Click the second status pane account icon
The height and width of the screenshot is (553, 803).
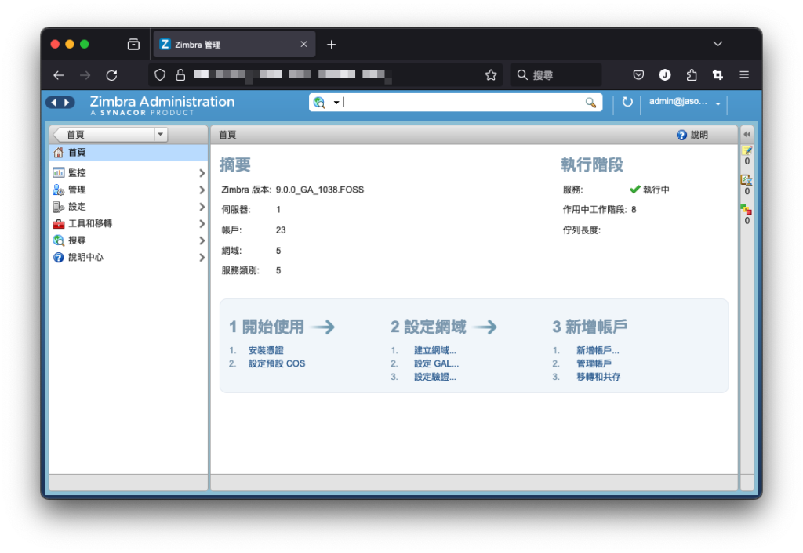[747, 180]
